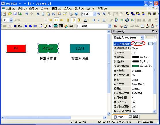Click the Save floppy disk icon

pyautogui.click(x=15, y=14)
